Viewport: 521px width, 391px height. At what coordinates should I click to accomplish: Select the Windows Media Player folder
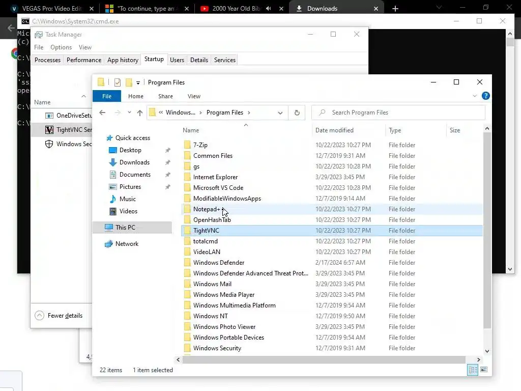click(224, 295)
